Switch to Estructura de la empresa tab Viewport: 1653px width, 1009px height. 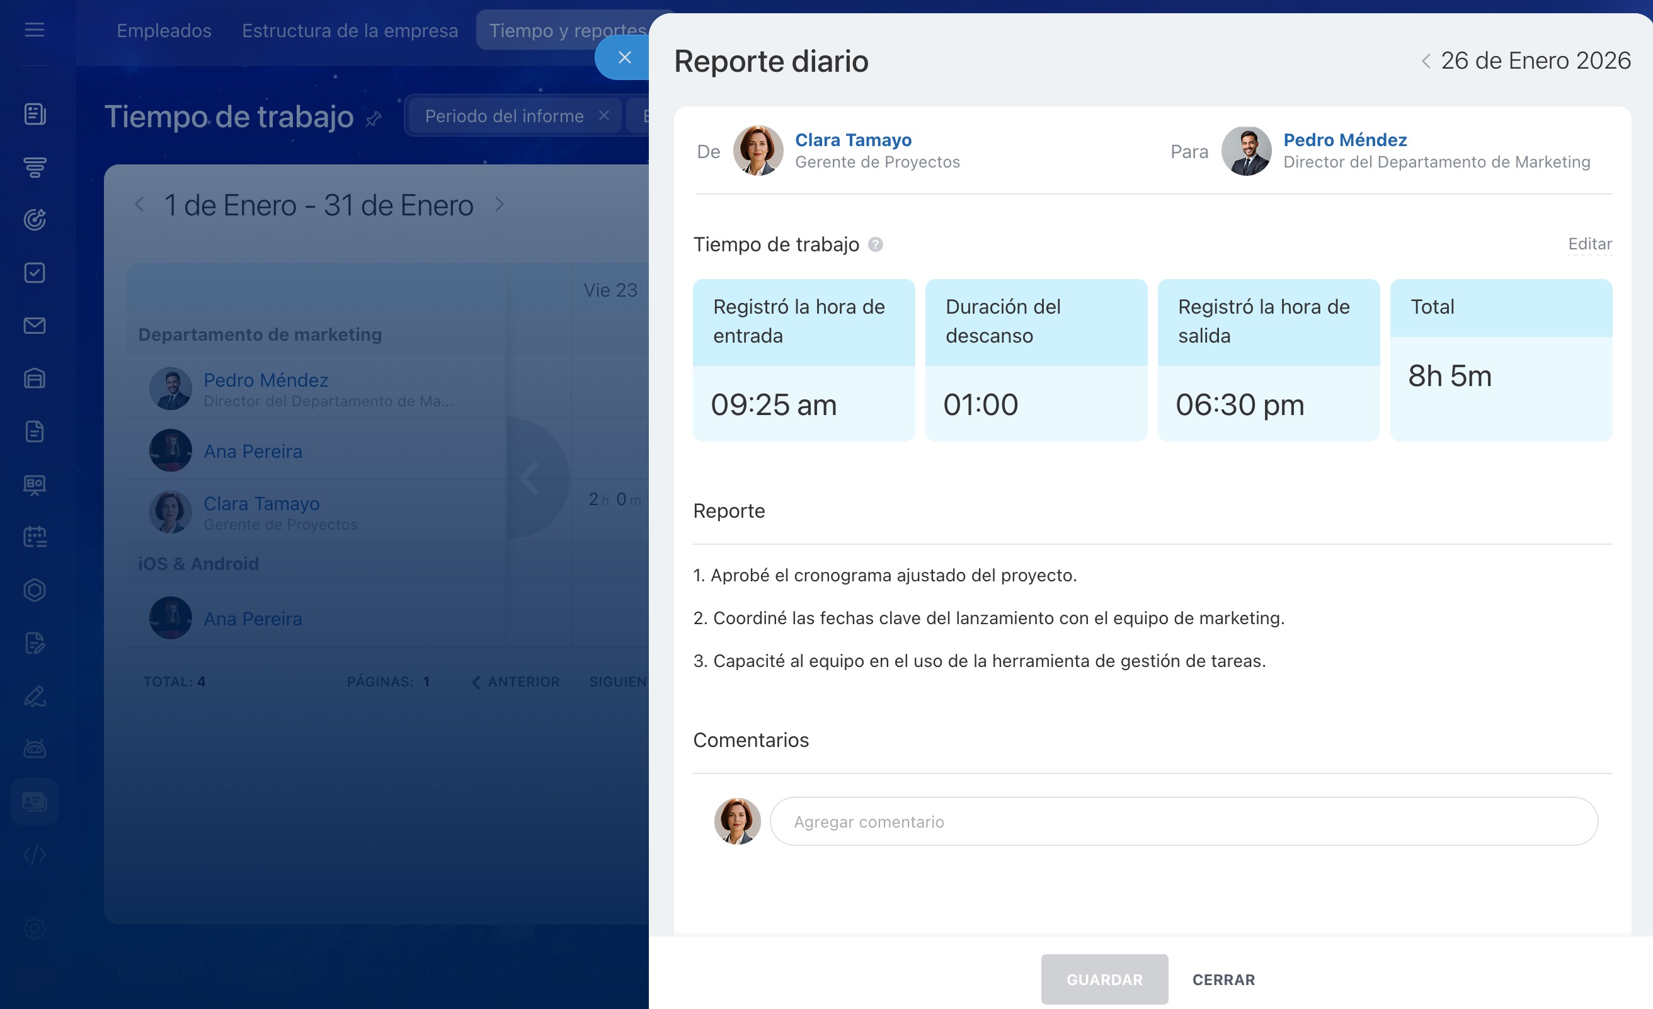point(350,30)
